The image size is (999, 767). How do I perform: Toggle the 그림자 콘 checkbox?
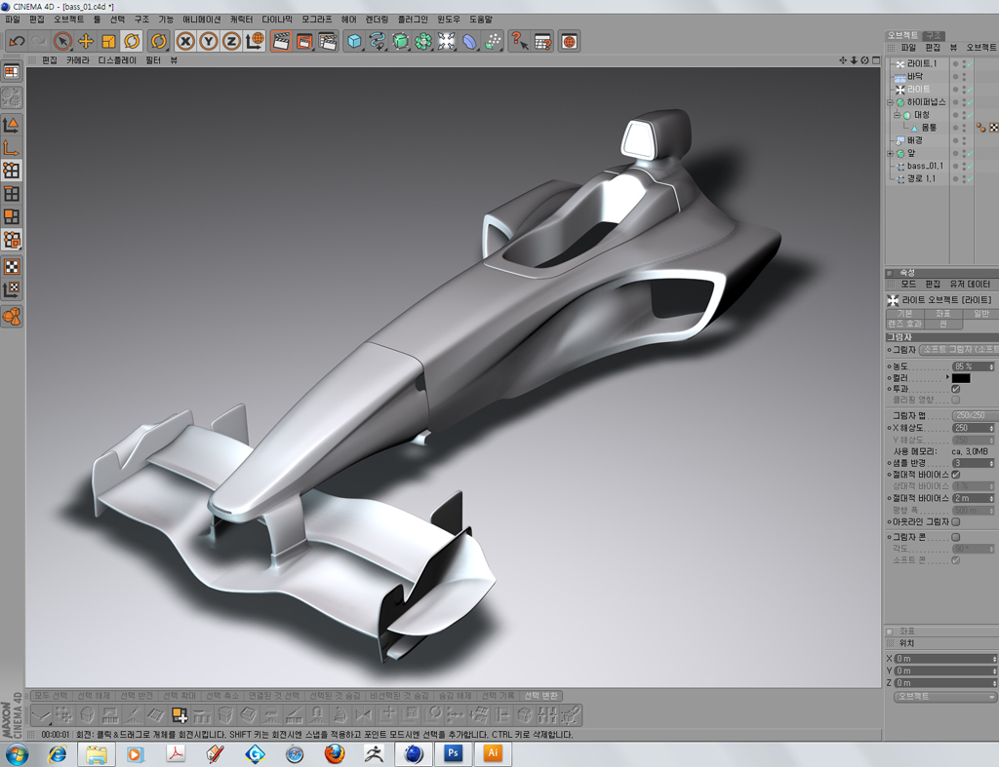(956, 537)
